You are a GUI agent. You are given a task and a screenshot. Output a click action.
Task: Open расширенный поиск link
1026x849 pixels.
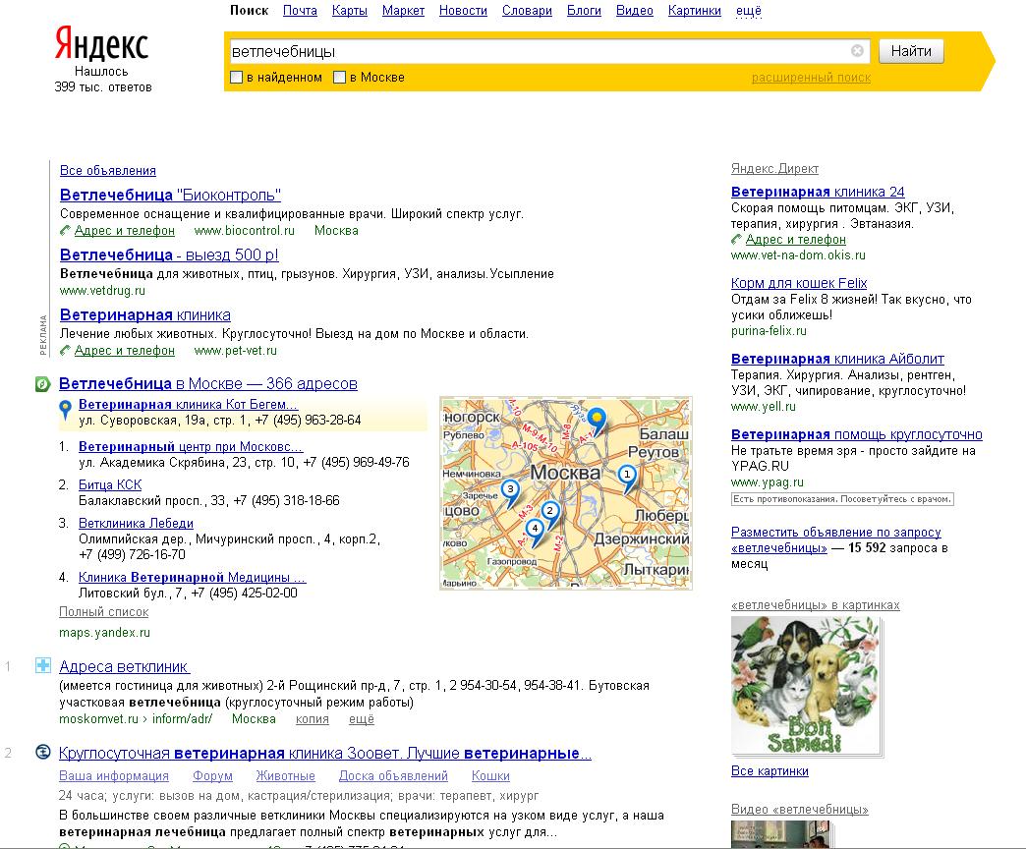tap(811, 78)
